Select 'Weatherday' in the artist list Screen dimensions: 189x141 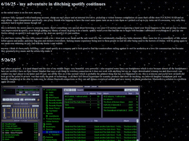83,108
